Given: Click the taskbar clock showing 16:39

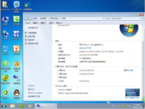Looking at the screenshot, I should 137,106.
